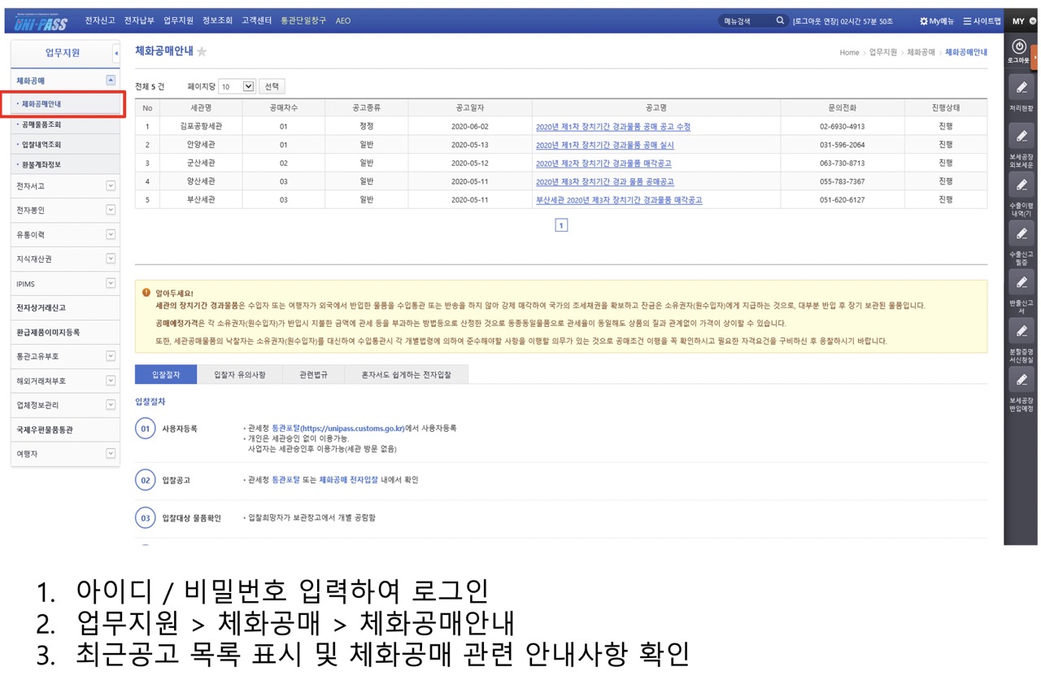This screenshot has width=1041, height=680.
Task: Click 업무지원 in the breadcrumb
Action: [882, 53]
